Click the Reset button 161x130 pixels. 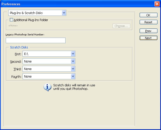148,22
